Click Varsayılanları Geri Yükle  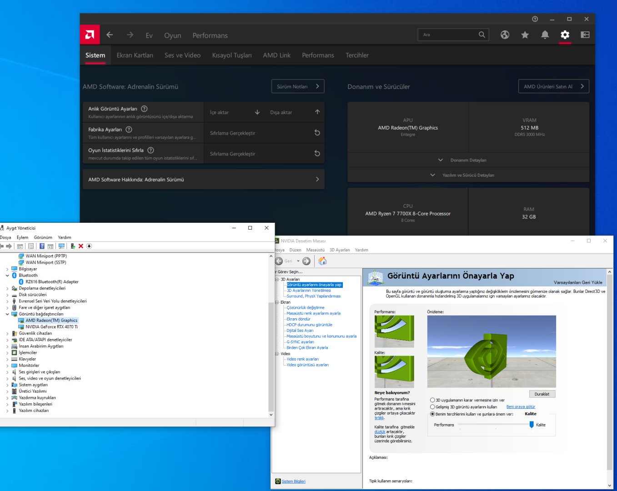coord(578,282)
